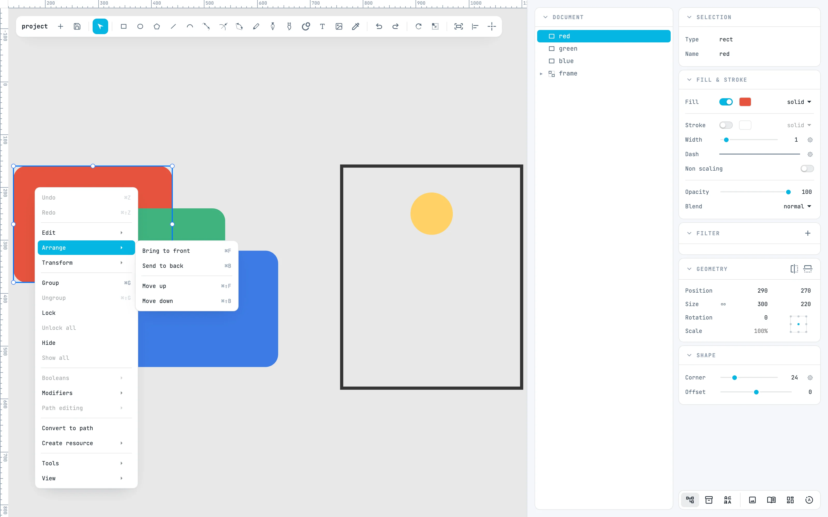Toggle size proportion link icon

click(x=723, y=304)
